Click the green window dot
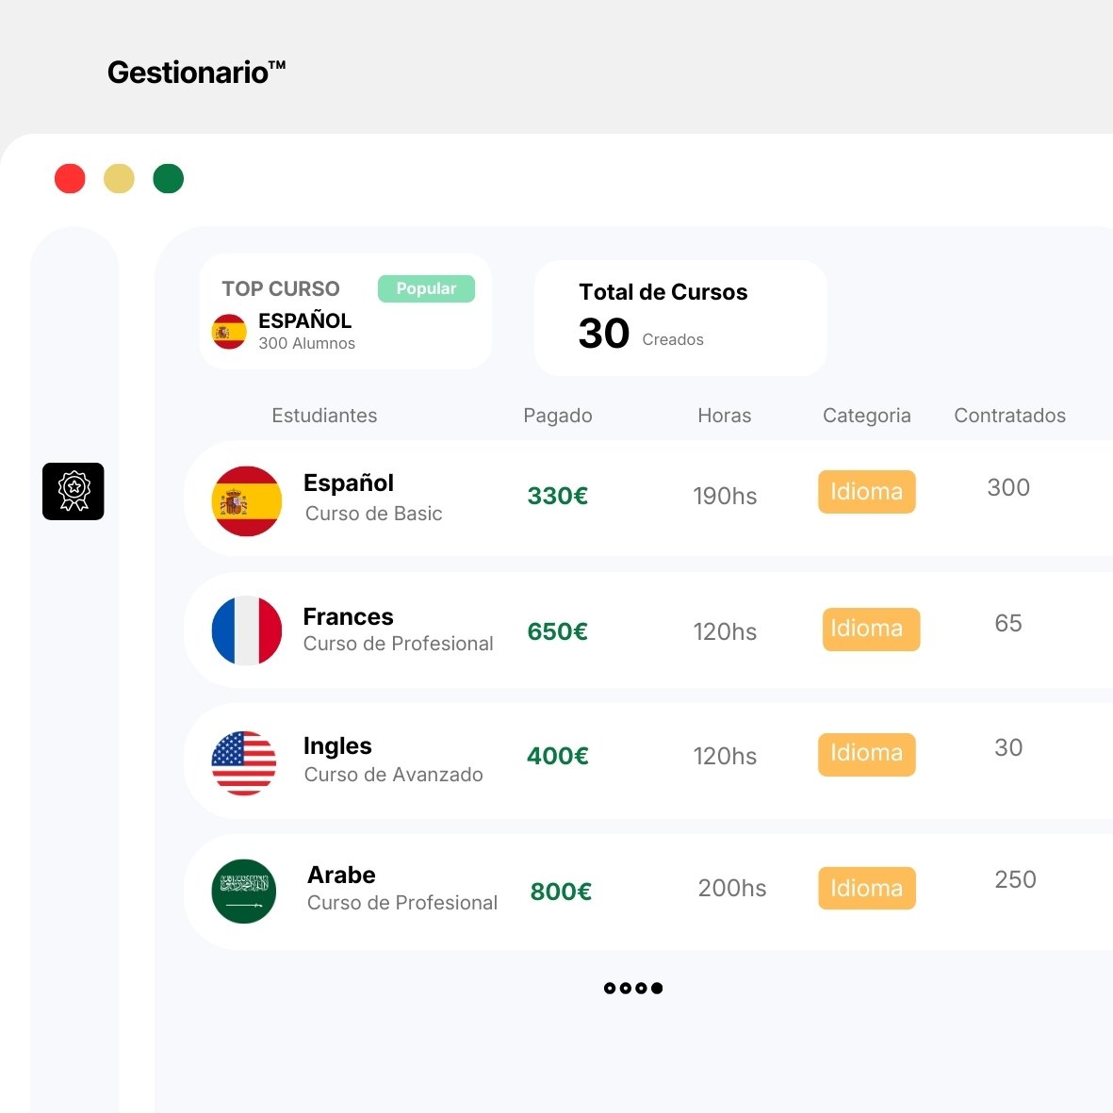Viewport: 1113px width, 1113px height. (x=169, y=178)
